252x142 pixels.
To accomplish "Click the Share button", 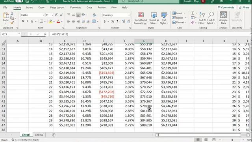I will 244,7.
